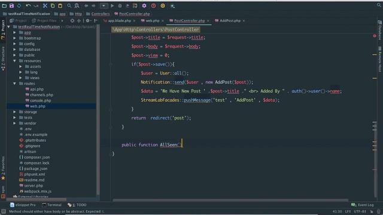This screenshot has height=215, width=383.
Task: Open the TODO tool window
Action: pos(77,205)
